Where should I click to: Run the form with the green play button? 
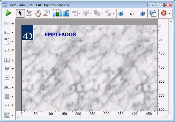click(8, 13)
